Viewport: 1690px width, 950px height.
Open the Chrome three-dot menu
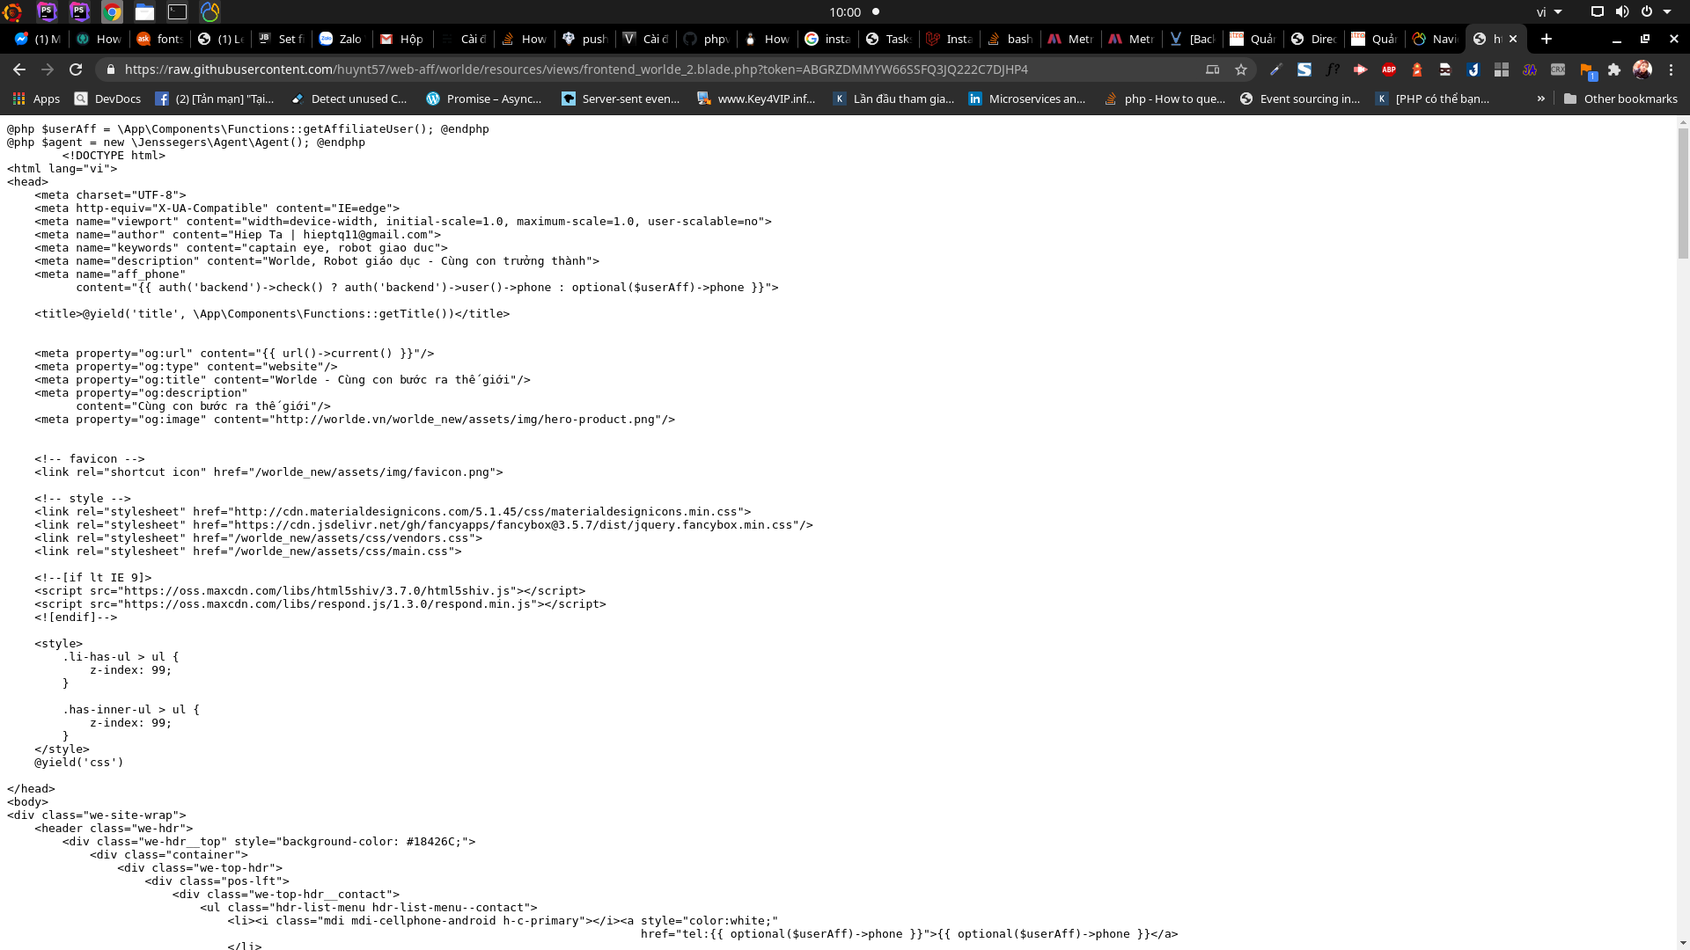coord(1672,69)
